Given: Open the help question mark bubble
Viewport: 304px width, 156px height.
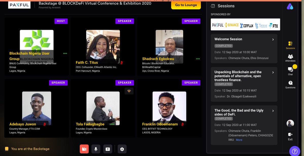Looking at the screenshot, I should (x=295, y=151).
